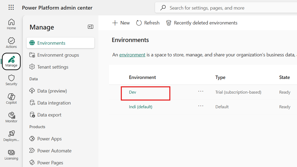Collapse the Manage navigation pane

91,27
